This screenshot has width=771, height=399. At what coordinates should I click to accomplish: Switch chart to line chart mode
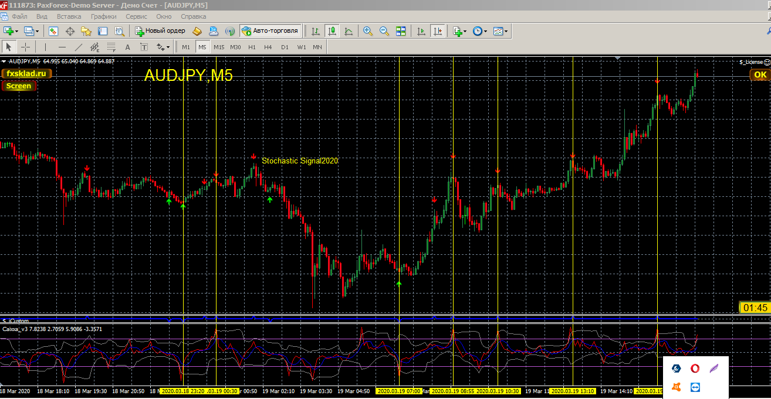coord(349,31)
